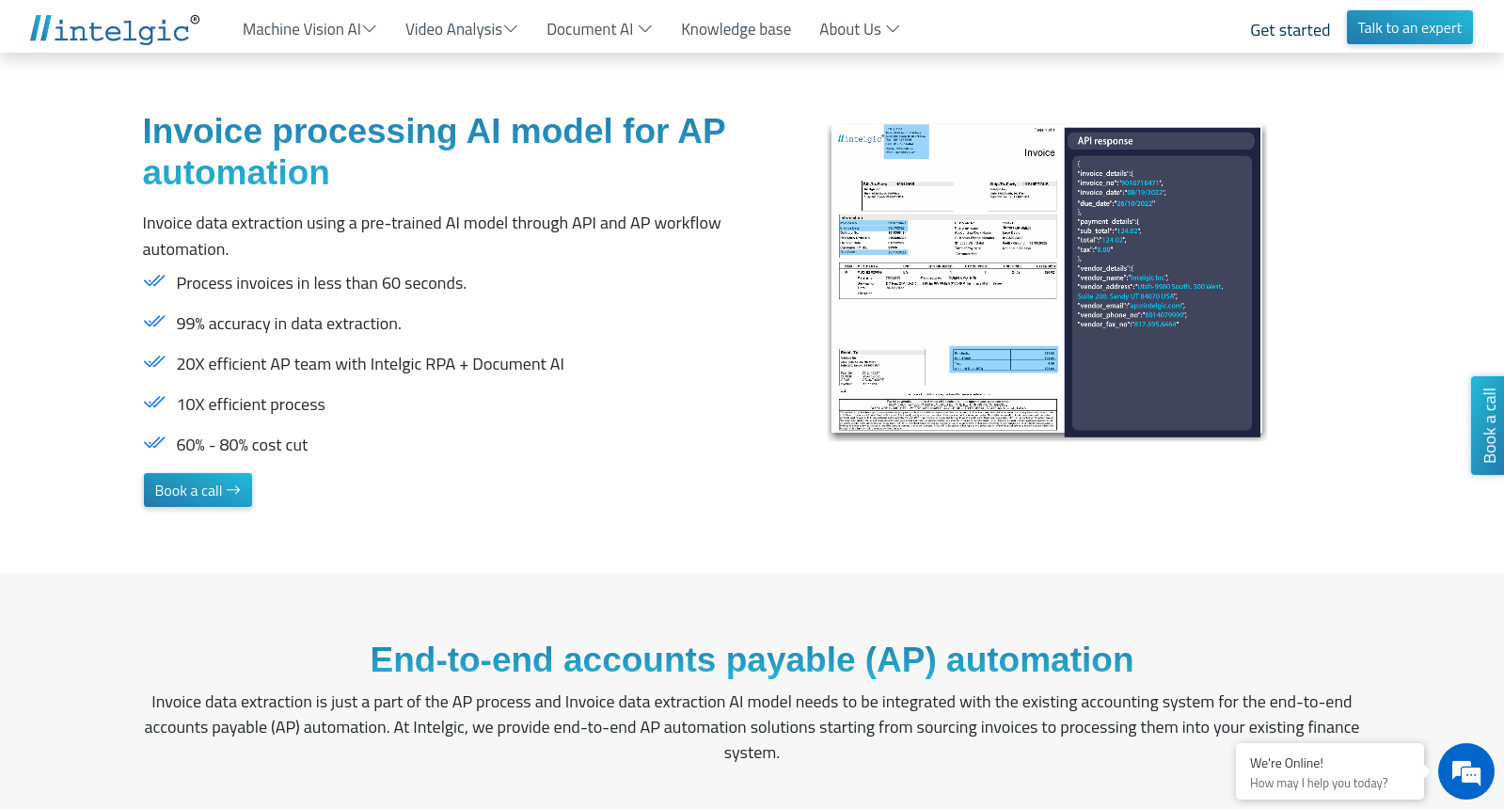
Task: Click the text '99% accuracy in data extraction.'
Action: 289,324
